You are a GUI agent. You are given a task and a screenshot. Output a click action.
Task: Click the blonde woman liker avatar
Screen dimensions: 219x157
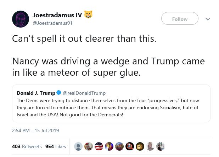pos(150,146)
